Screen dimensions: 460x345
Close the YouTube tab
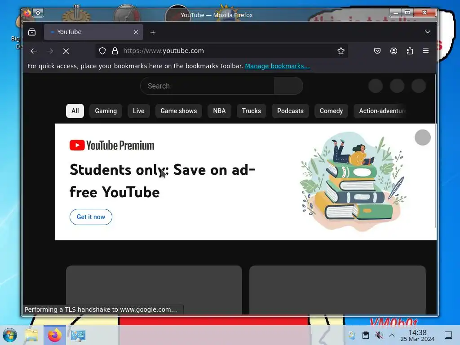click(136, 32)
